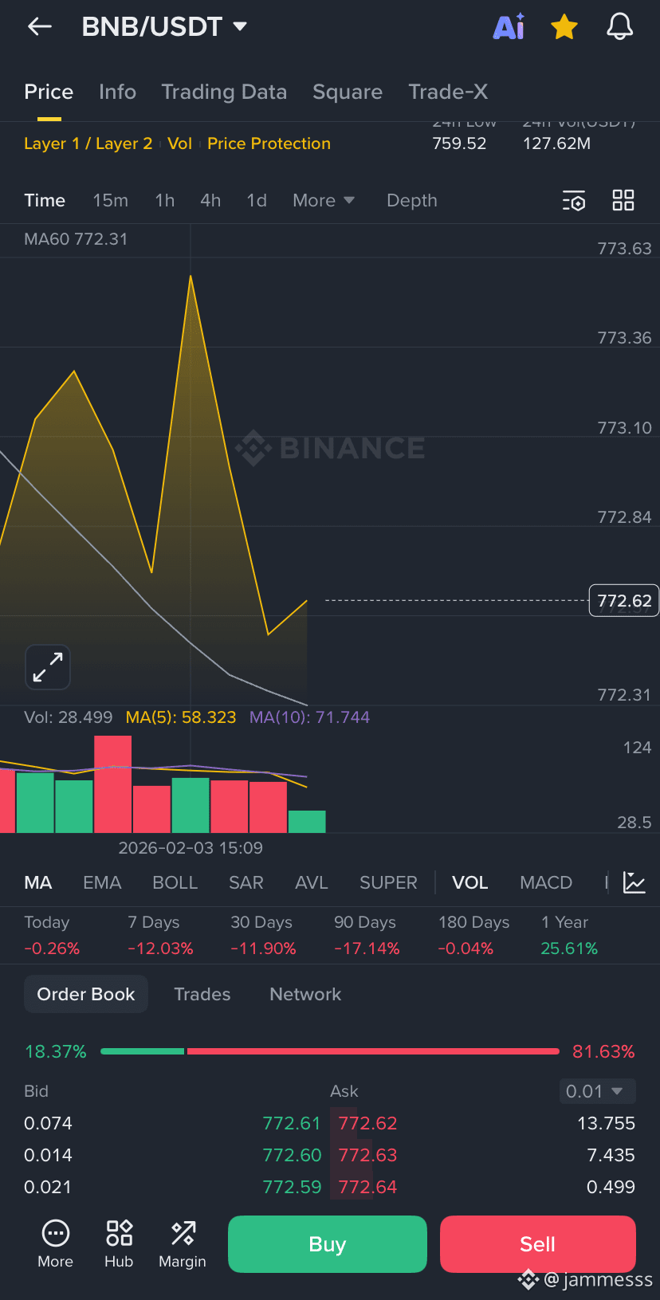Open the chart grid layout icon

(x=623, y=200)
